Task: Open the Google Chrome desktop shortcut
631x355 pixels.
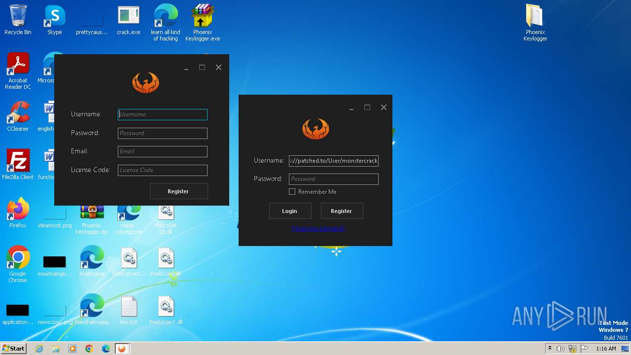Action: (x=18, y=264)
